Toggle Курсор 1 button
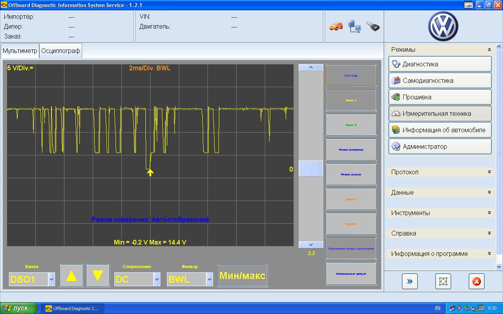This screenshot has height=314, width=503. click(x=351, y=199)
